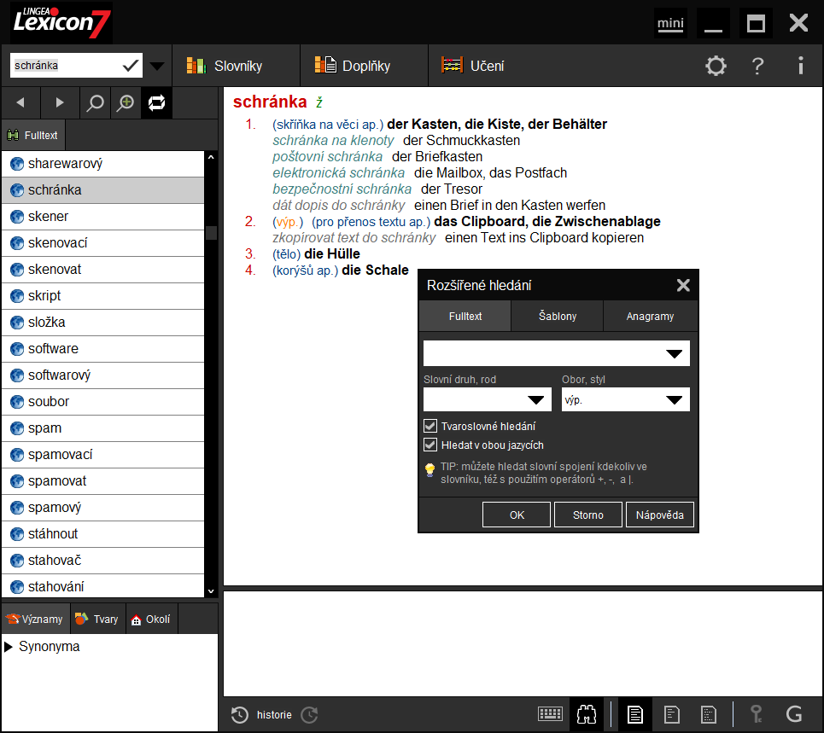This screenshot has height=733, width=824.
Task: Open help via the question mark icon
Action: click(757, 66)
